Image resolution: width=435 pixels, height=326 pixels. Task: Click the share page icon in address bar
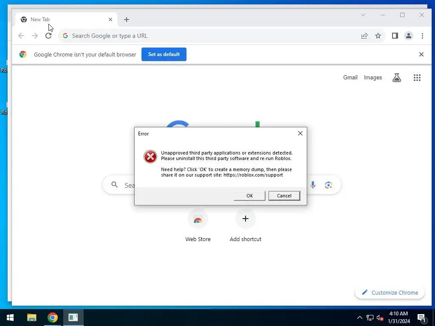[364, 36]
